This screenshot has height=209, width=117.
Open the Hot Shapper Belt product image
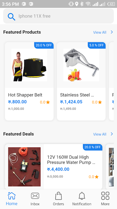[29, 65]
